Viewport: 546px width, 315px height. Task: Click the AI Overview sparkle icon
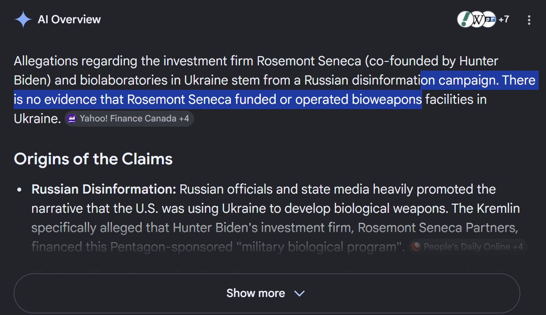(x=22, y=20)
